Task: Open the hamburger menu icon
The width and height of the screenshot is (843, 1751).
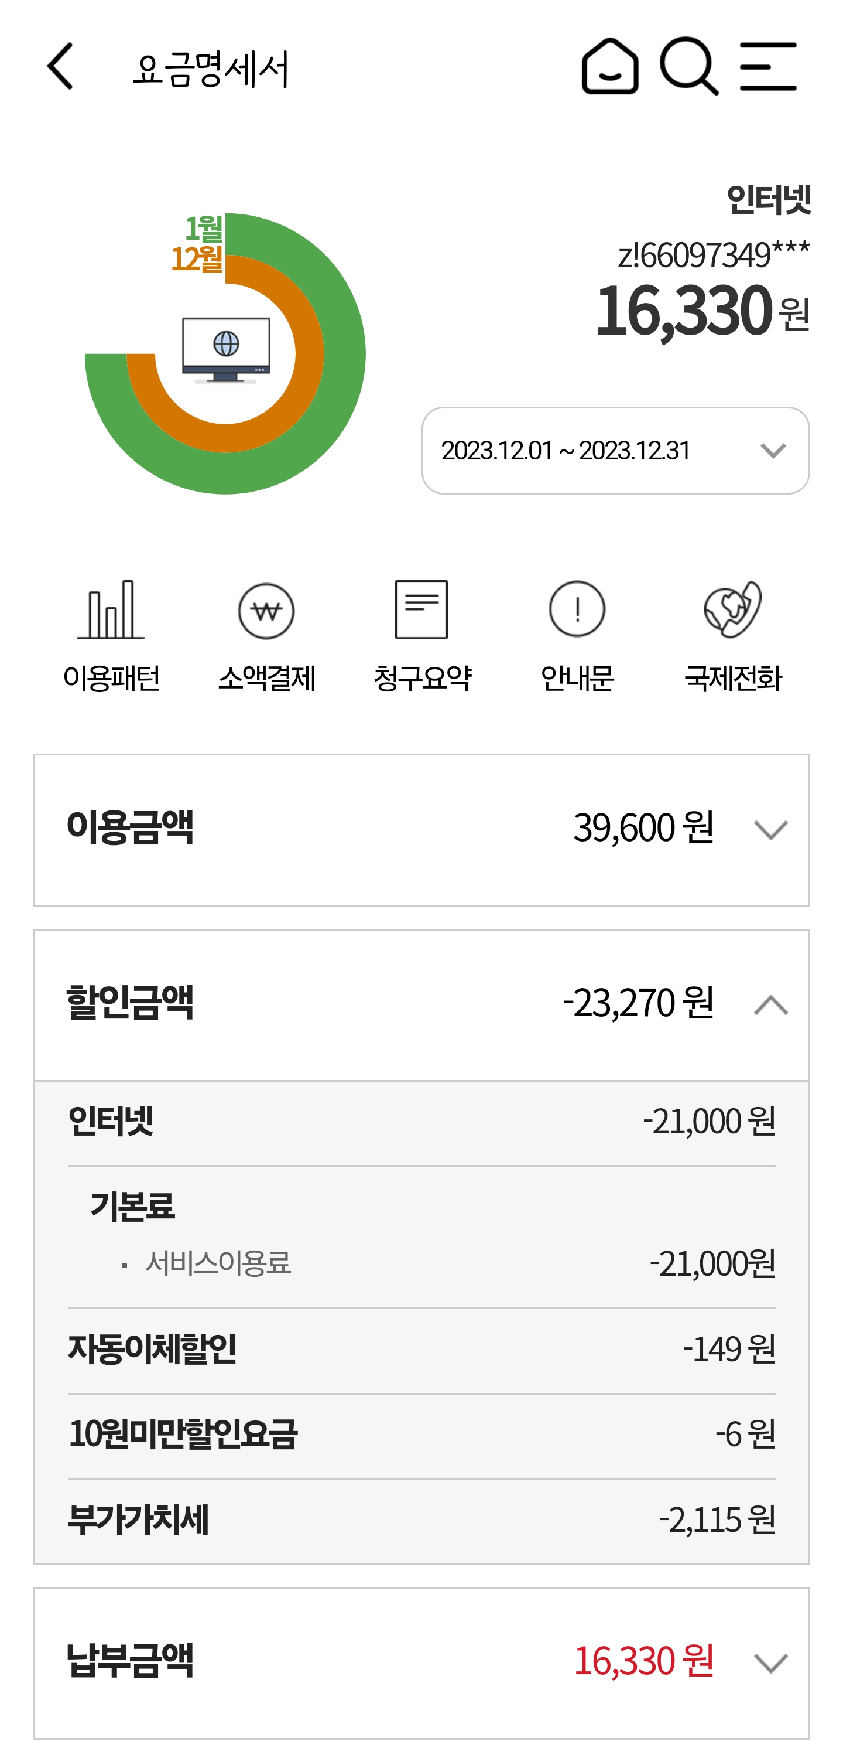Action: click(x=767, y=67)
